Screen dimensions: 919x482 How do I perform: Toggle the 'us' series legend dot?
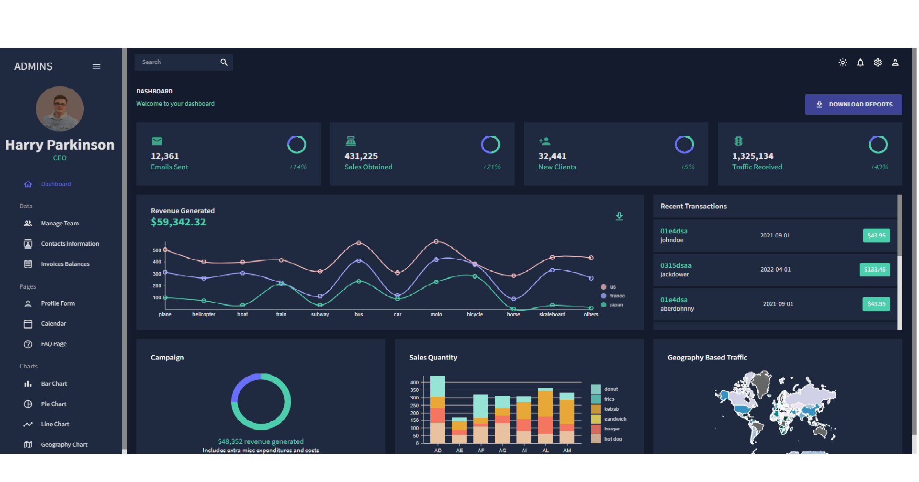pos(604,287)
